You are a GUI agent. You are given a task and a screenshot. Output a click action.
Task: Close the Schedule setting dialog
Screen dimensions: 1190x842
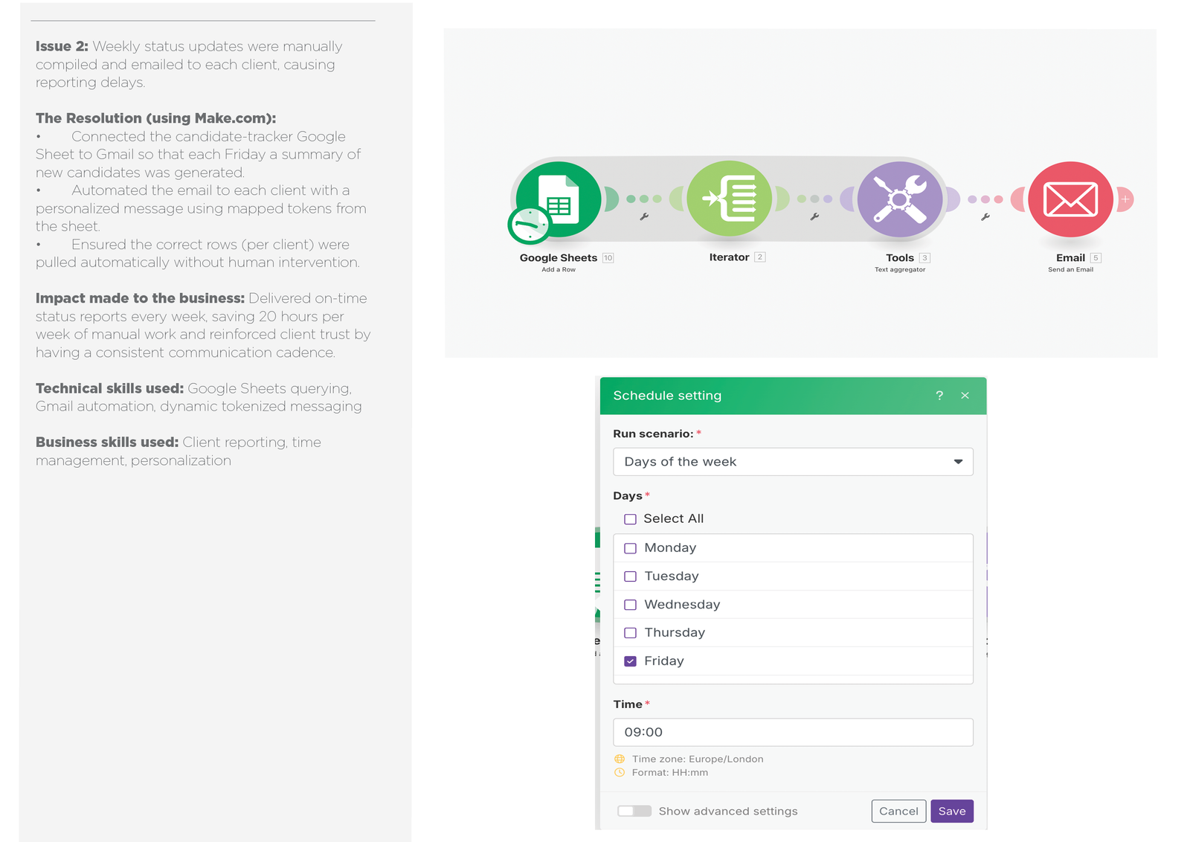pos(965,396)
